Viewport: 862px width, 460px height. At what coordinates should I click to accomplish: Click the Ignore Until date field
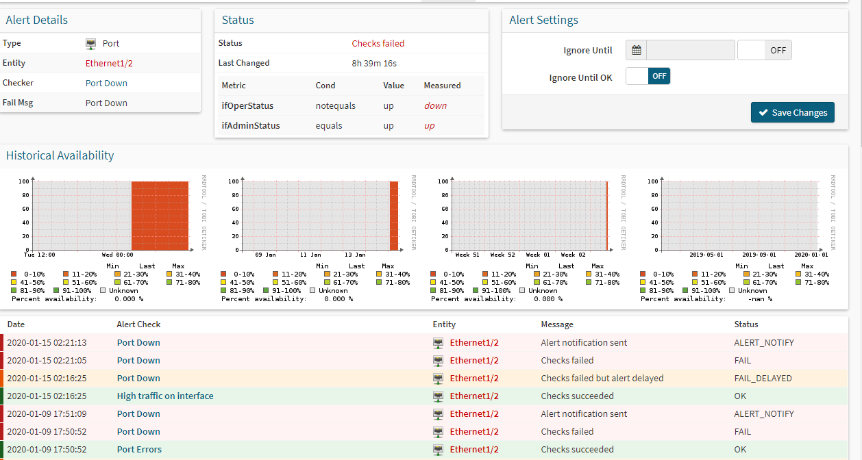coord(690,50)
